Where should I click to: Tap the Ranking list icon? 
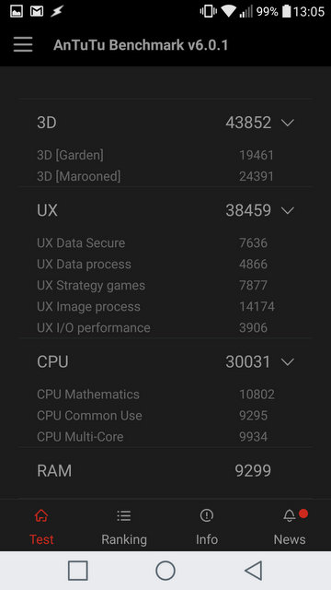tap(124, 515)
